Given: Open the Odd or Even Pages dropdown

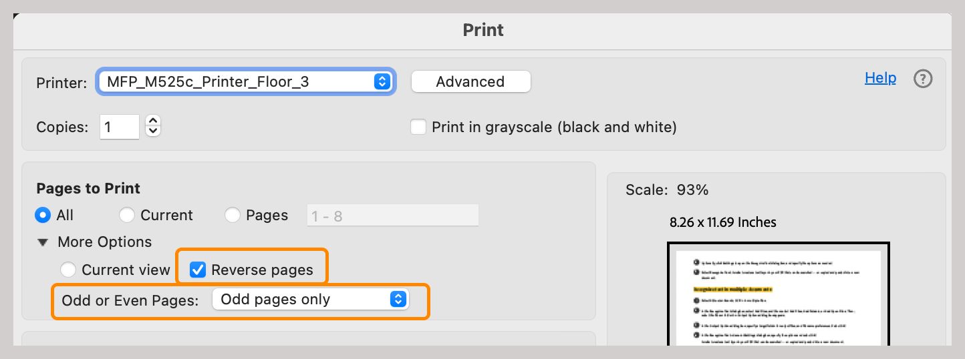Looking at the screenshot, I should tap(309, 299).
